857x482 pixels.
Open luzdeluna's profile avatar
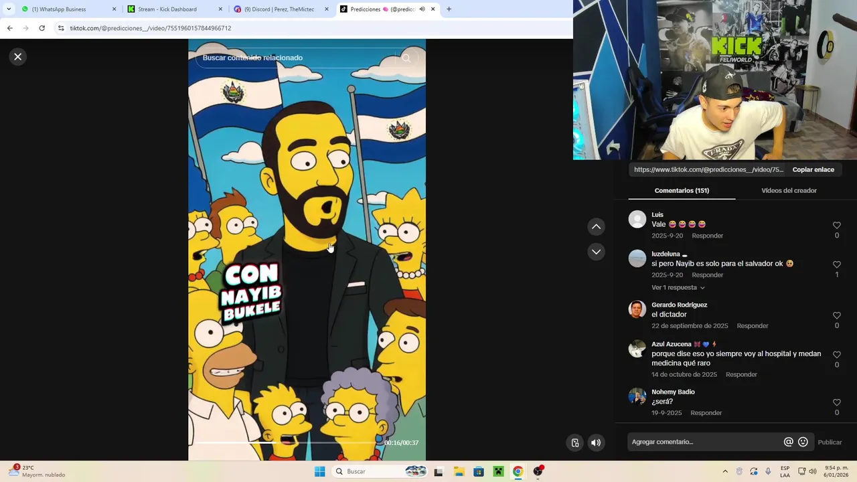637,258
